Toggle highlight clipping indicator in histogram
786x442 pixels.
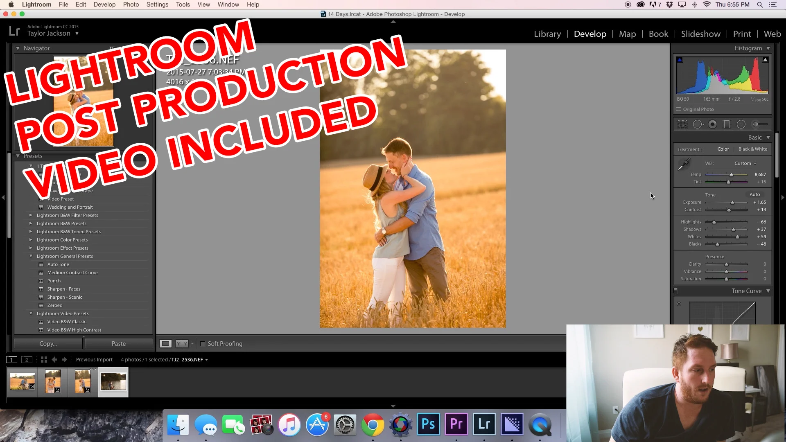[765, 60]
